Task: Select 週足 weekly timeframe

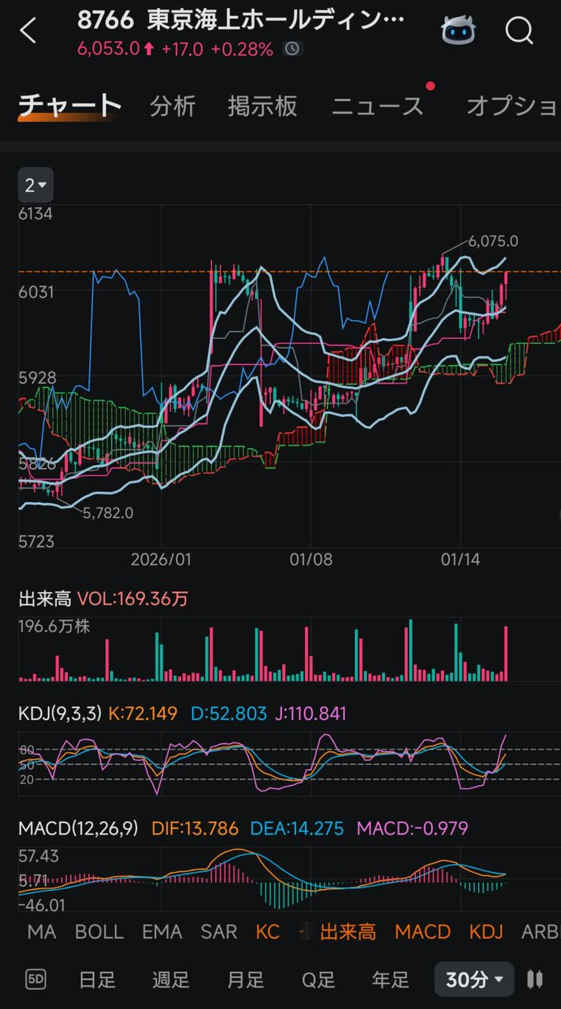Action: (x=171, y=980)
